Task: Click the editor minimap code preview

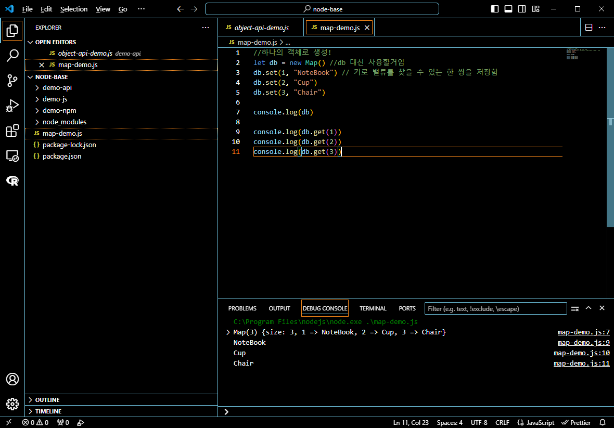Action: pos(583,54)
